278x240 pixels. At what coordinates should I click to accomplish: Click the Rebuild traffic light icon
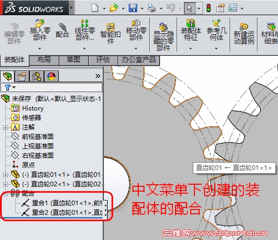tap(209, 8)
